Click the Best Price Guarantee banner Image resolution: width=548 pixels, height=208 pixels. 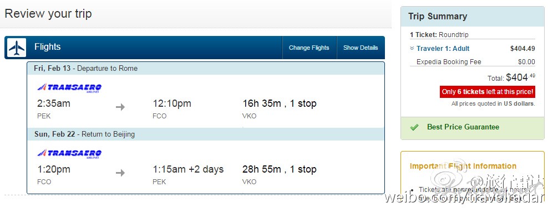tap(473, 127)
